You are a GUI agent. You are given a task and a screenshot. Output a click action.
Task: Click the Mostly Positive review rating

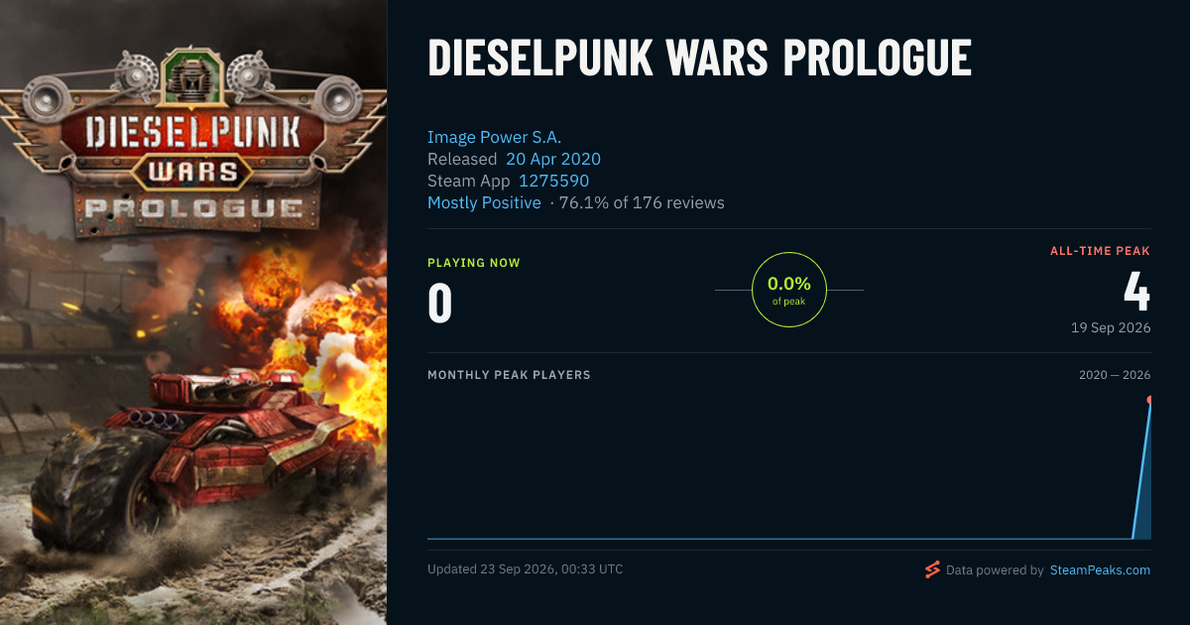pos(484,202)
